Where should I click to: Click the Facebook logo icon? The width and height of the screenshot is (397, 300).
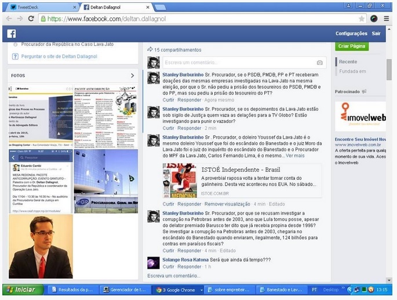click(11, 34)
